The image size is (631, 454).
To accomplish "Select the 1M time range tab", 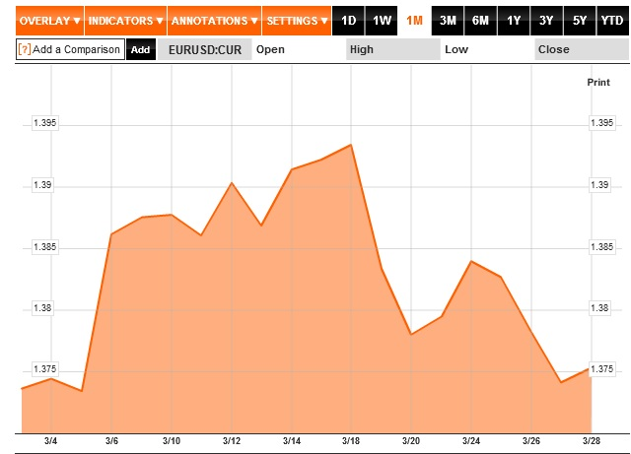I will tap(414, 21).
